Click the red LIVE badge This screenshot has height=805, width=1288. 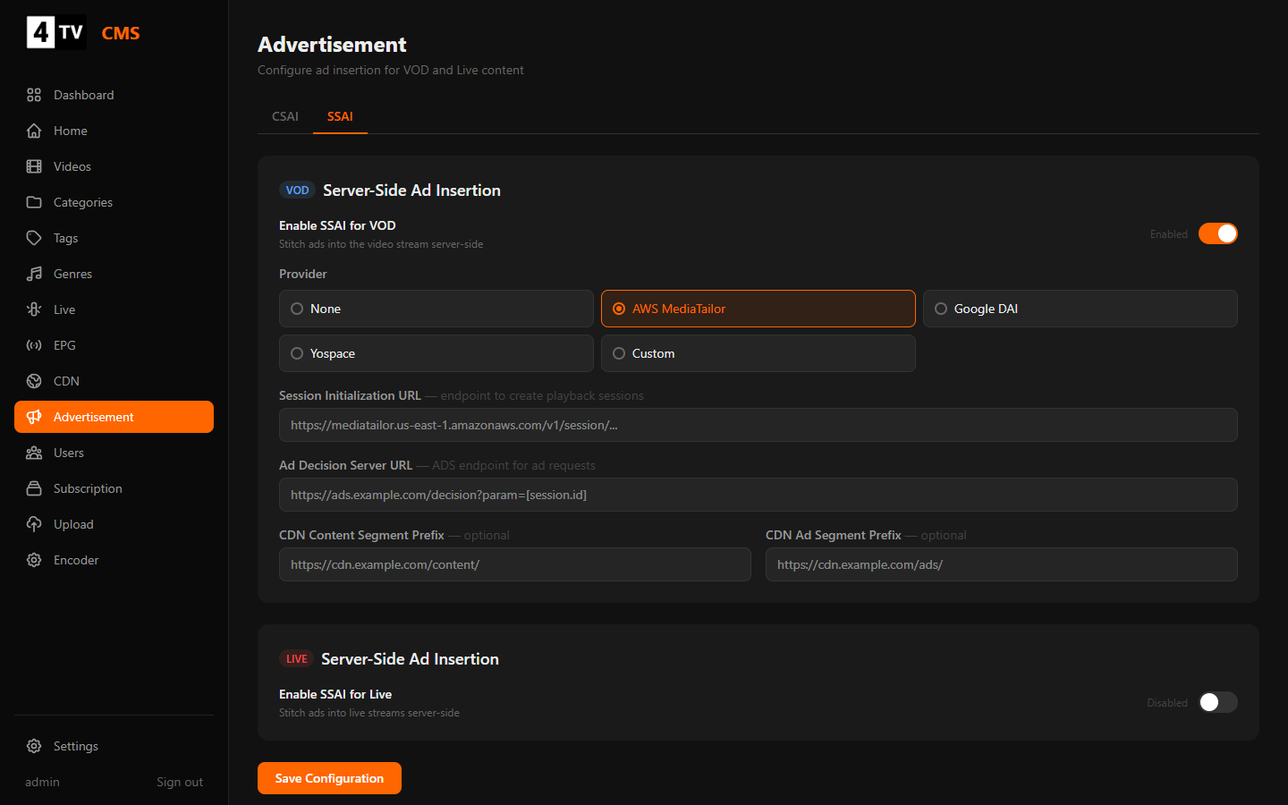tap(296, 658)
